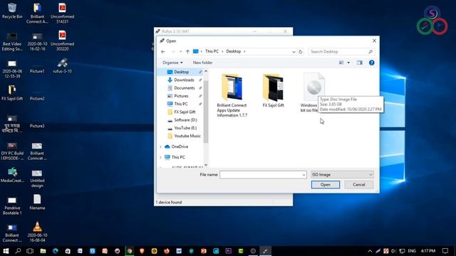This screenshot has width=456, height=256.
Task: Toggle the preview pane
Action: pyautogui.click(x=359, y=63)
